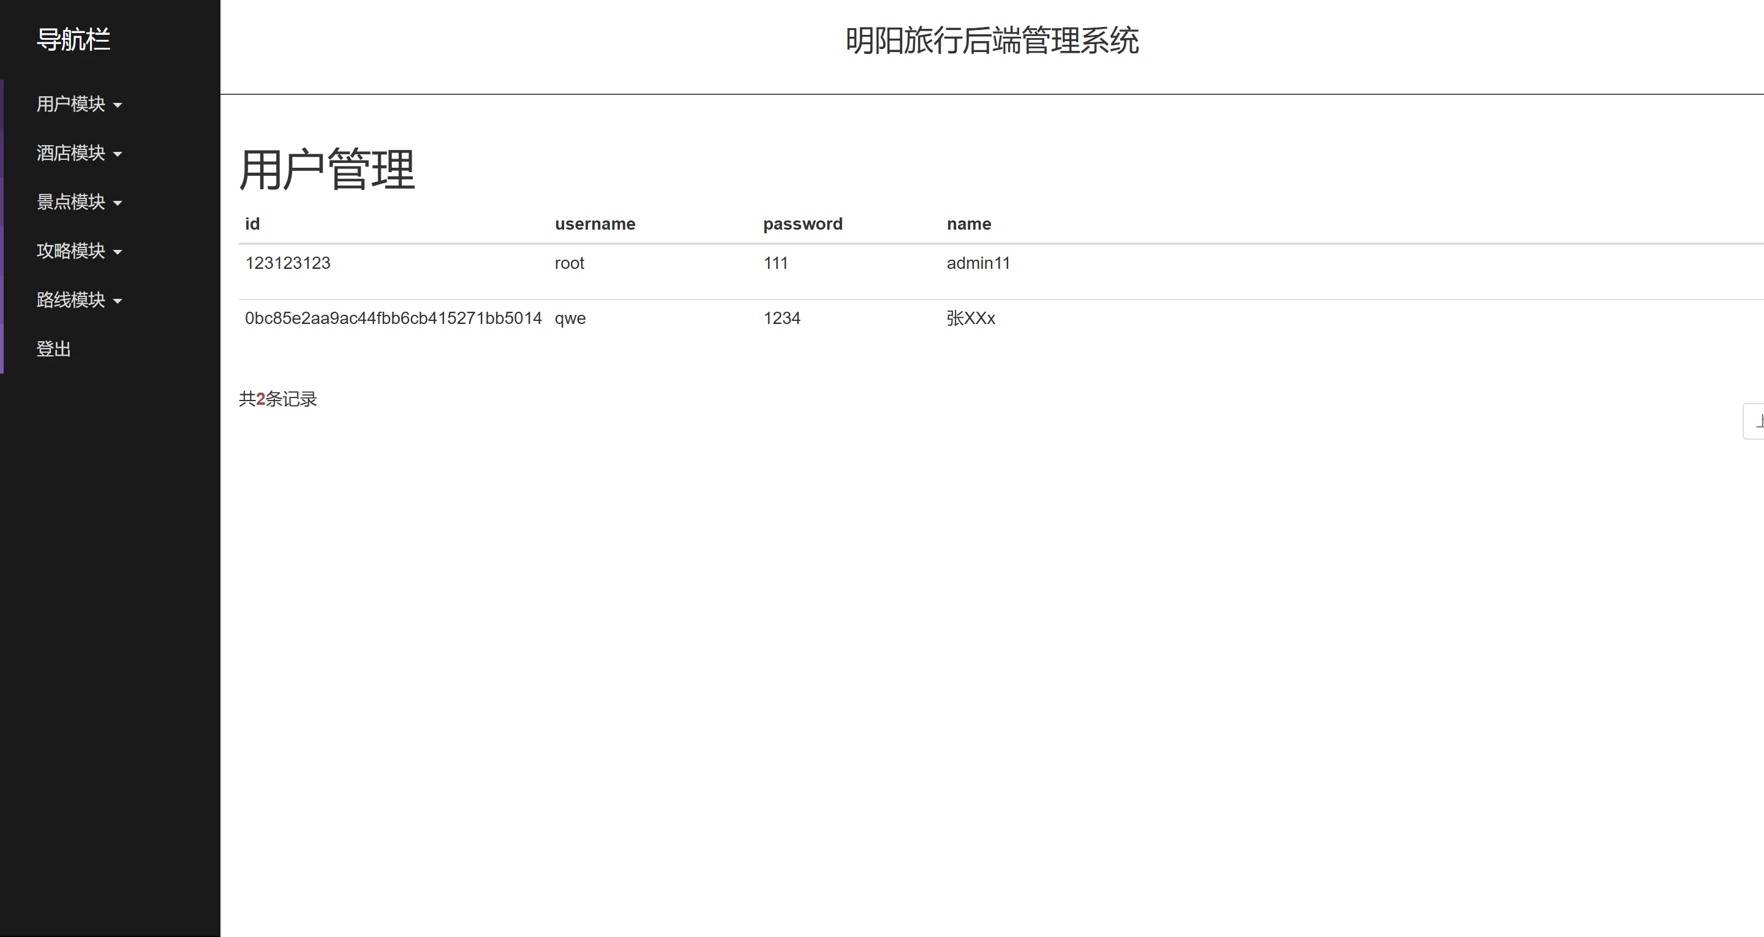The image size is (1764, 937).
Task: Click the name column header
Action: pos(968,224)
